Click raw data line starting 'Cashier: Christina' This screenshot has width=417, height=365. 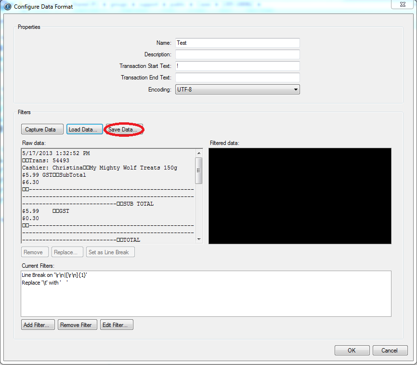tap(100, 168)
